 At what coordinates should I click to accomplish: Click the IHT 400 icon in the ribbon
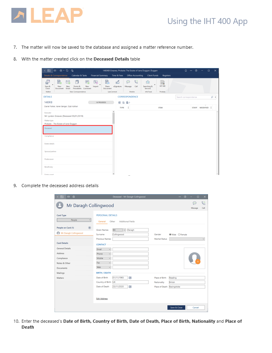[x=162, y=83]
